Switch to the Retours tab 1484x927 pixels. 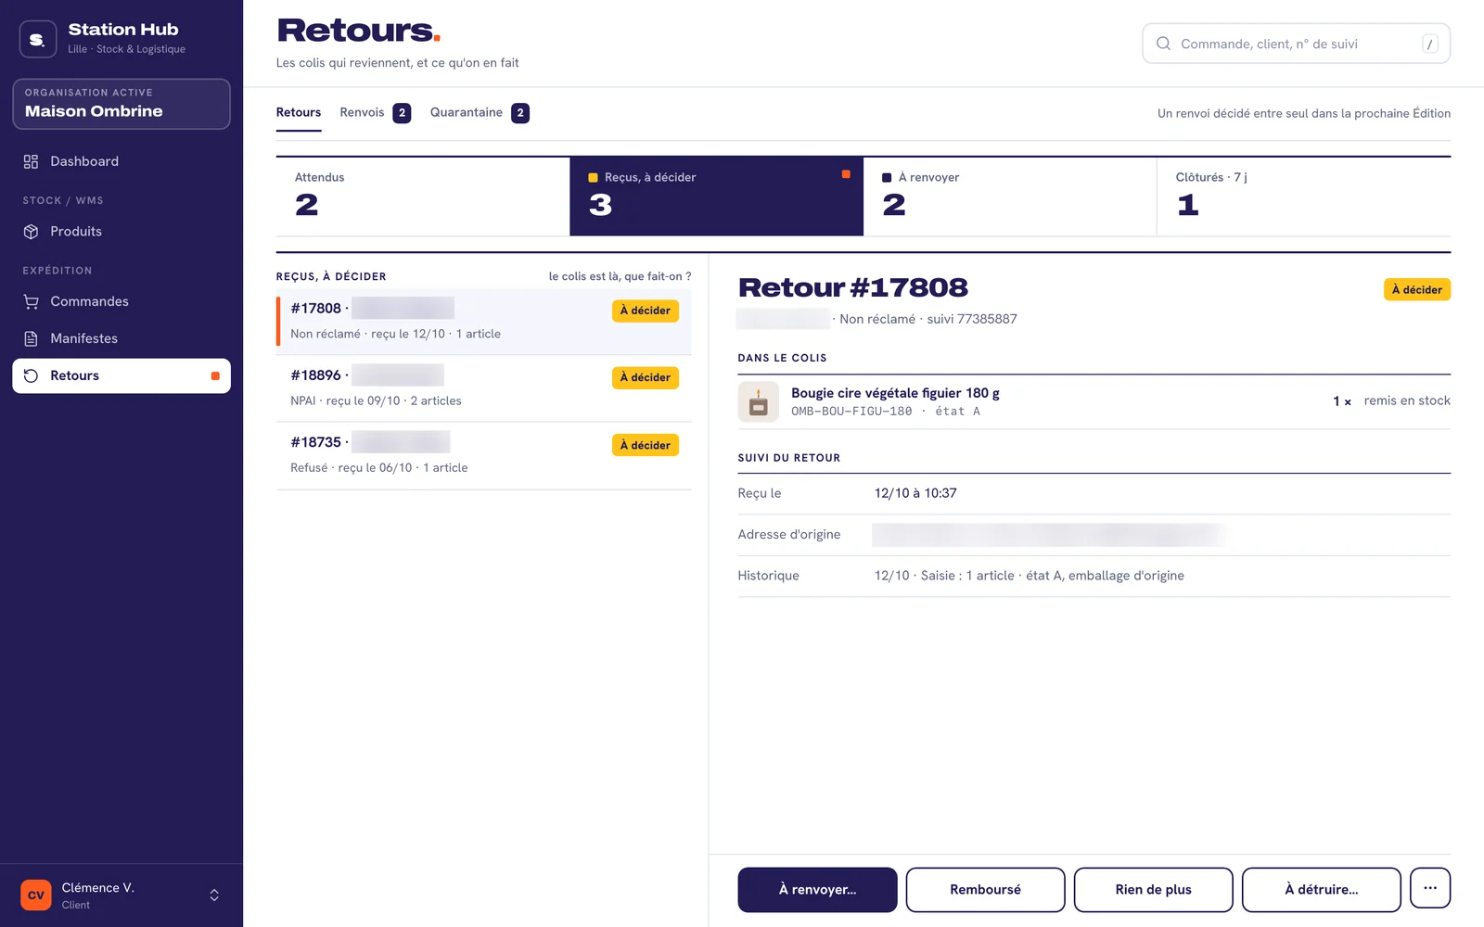[299, 112]
